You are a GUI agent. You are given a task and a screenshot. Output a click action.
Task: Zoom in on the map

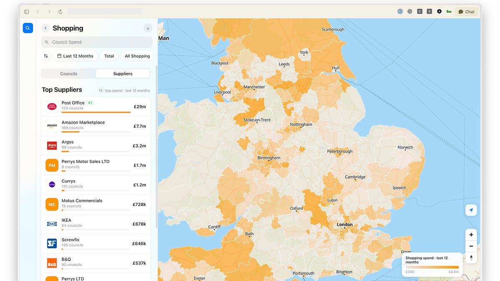click(471, 234)
